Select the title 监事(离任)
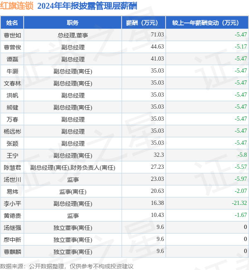Viewport: 249px width, 270px height. point(73,192)
